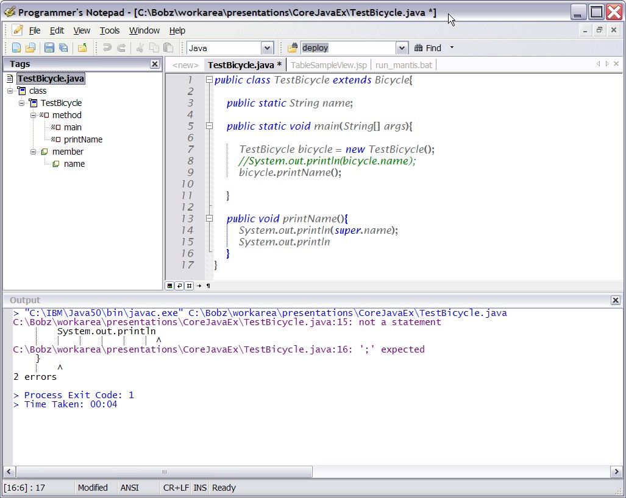Open the Tools menu

coord(109,30)
